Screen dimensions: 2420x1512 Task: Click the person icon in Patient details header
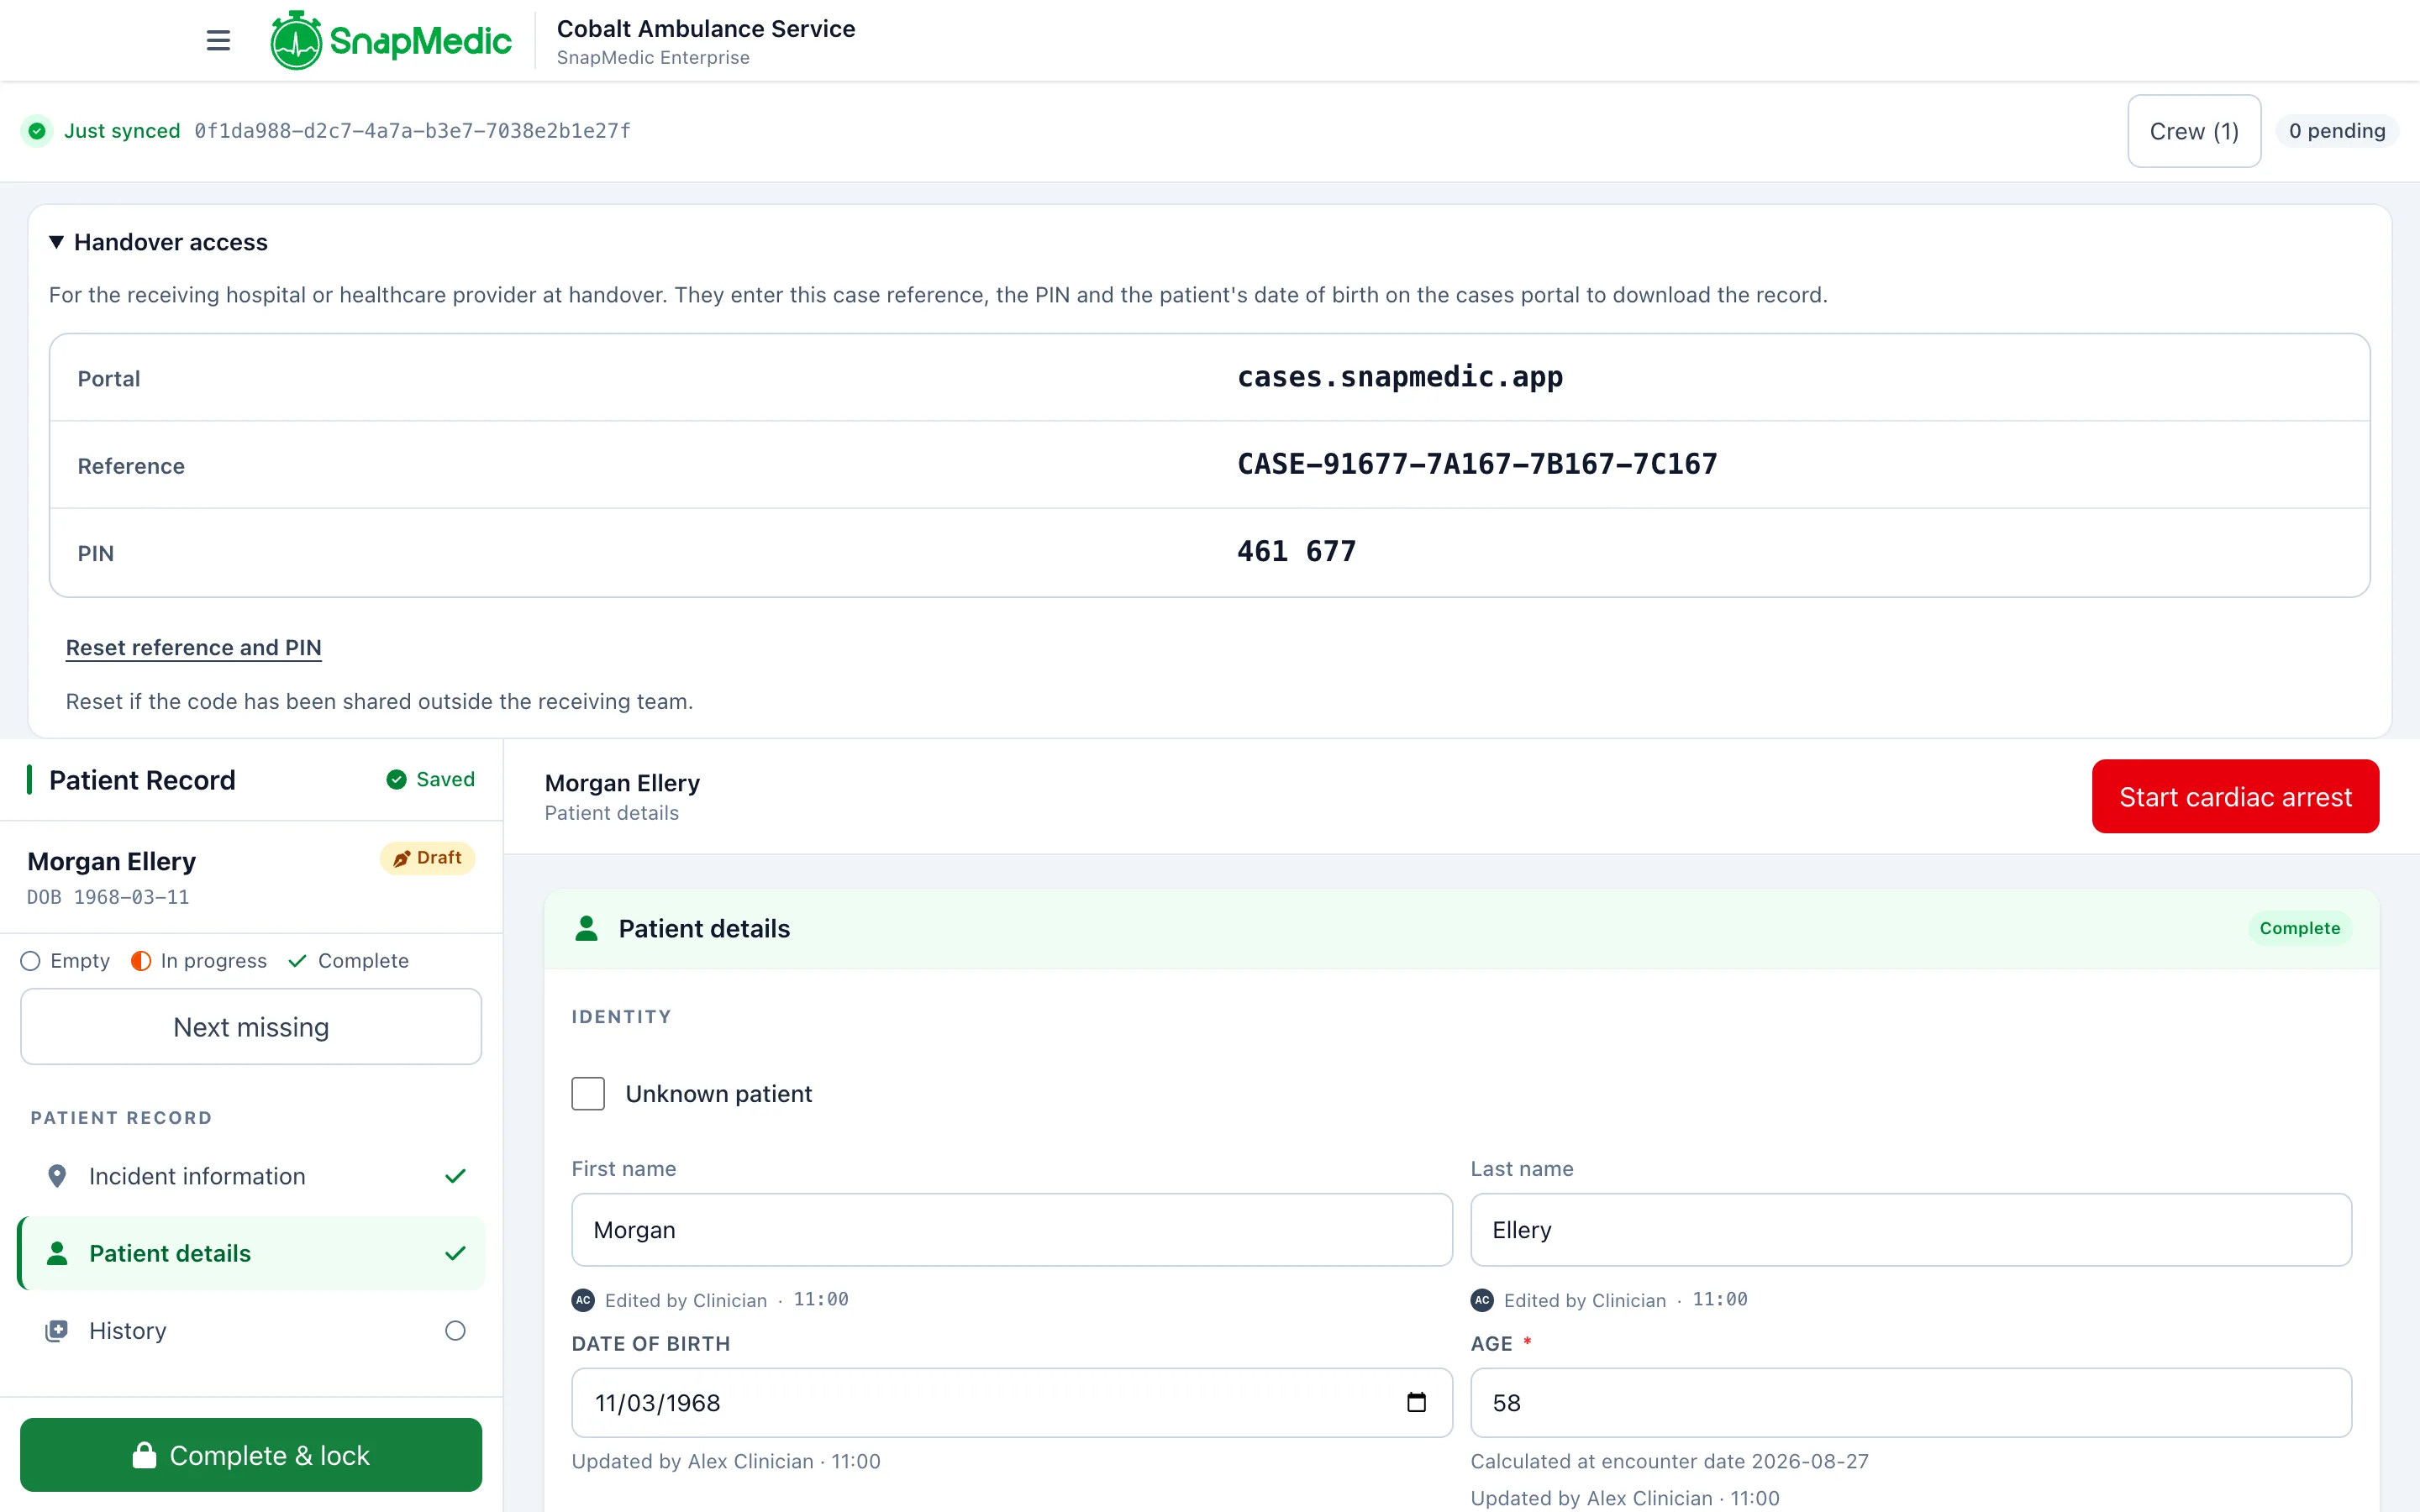(587, 928)
